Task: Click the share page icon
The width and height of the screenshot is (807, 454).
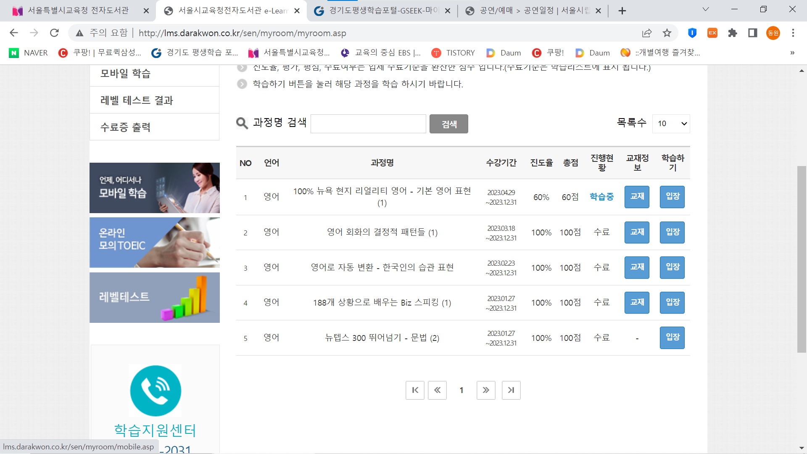Action: pos(647,33)
